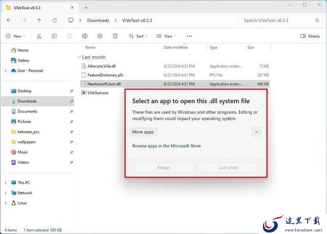Sort by Size column header

point(251,48)
